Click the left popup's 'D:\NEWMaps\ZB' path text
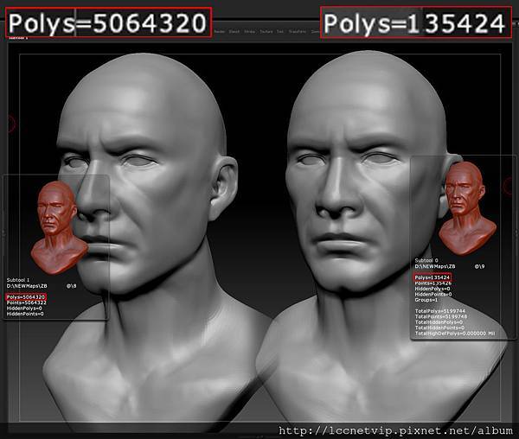Image resolution: width=519 pixels, height=439 pixels. 27,286
